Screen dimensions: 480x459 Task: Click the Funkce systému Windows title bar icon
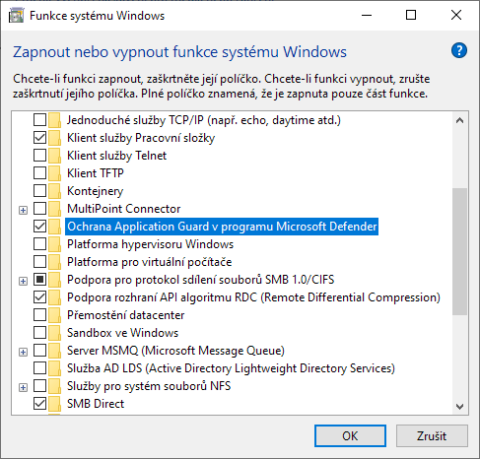[x=16, y=16]
